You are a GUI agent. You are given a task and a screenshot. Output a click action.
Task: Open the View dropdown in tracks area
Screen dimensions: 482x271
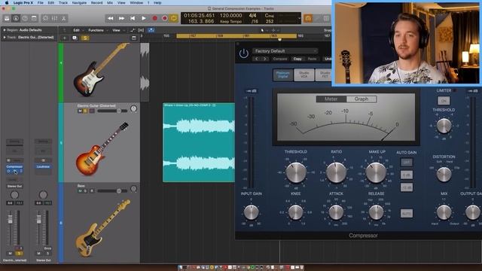pyautogui.click(x=117, y=30)
